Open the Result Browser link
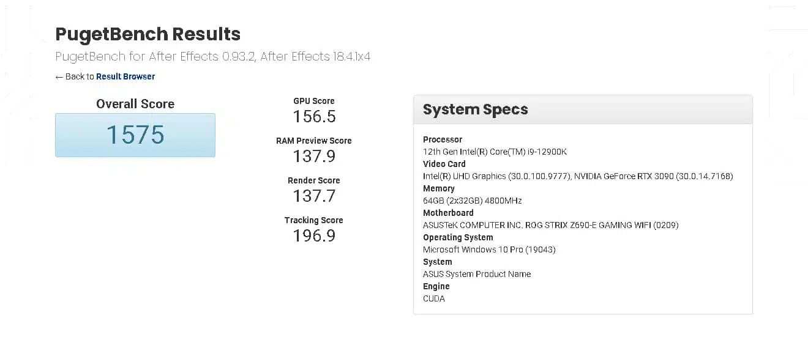The image size is (808, 340). [125, 76]
